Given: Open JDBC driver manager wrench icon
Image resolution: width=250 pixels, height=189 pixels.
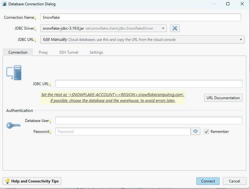Looking at the screenshot, I should [175, 28].
